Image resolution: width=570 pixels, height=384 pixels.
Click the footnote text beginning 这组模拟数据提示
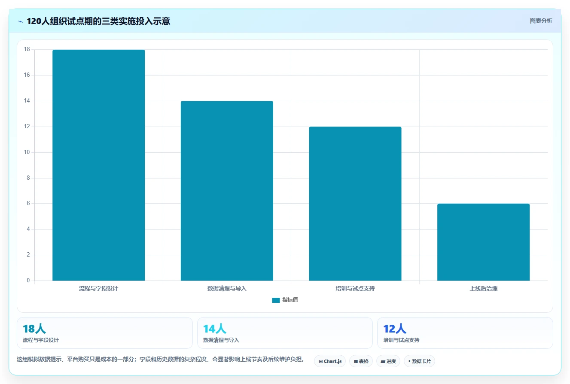pyautogui.click(x=161, y=359)
